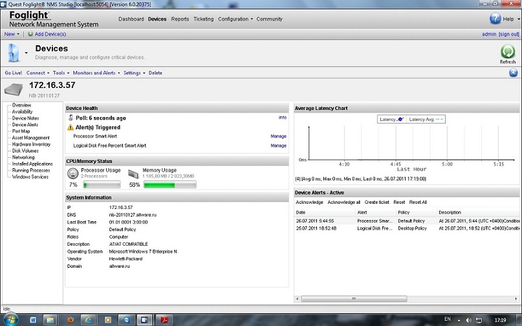The image size is (522, 326).
Task: Select Disk Volumes in the tree
Action: pyautogui.click(x=25, y=151)
